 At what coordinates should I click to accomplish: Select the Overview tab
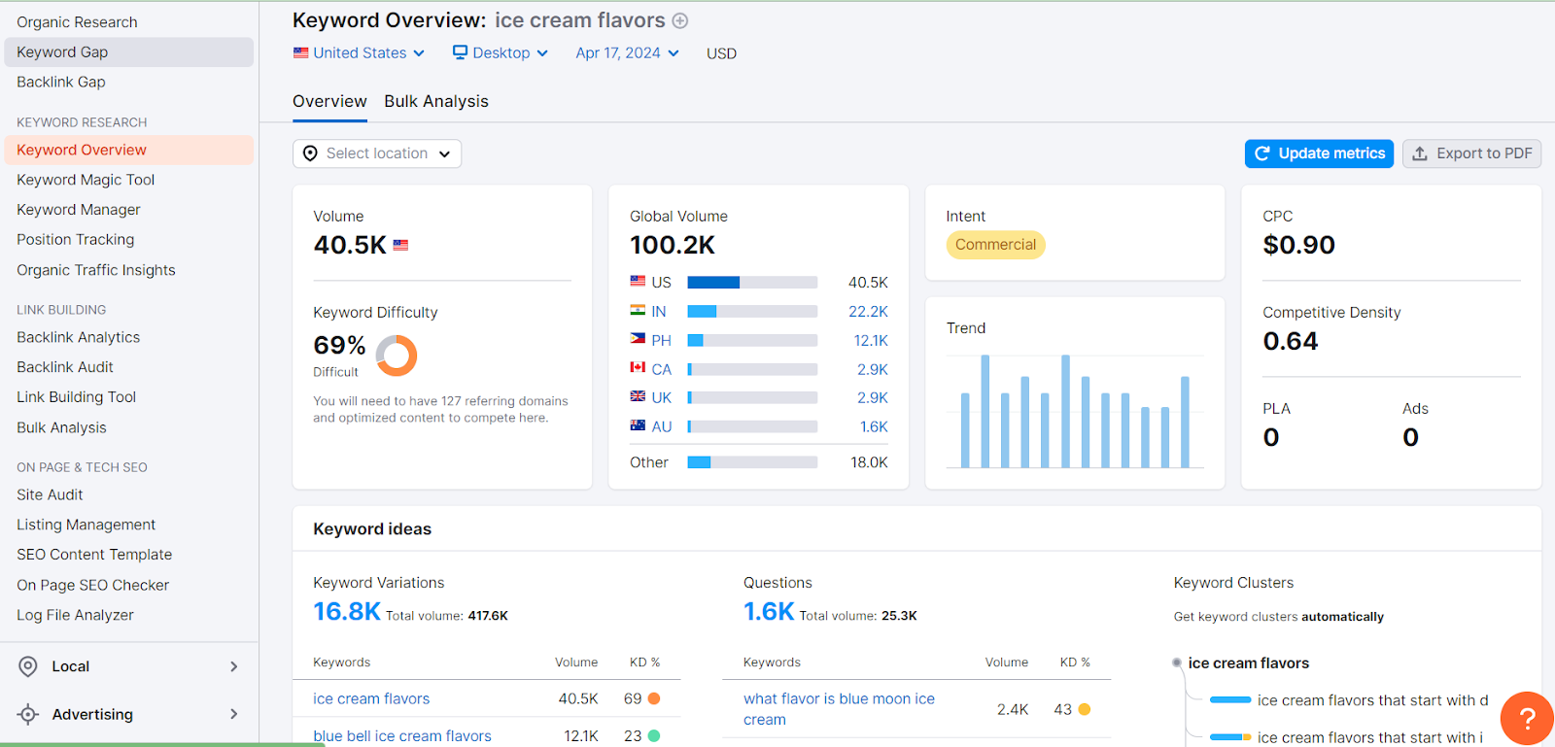point(329,101)
